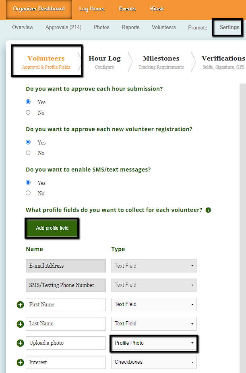The height and width of the screenshot is (373, 246).
Task: Go to the Log Hours tab
Action: pos(92,9)
